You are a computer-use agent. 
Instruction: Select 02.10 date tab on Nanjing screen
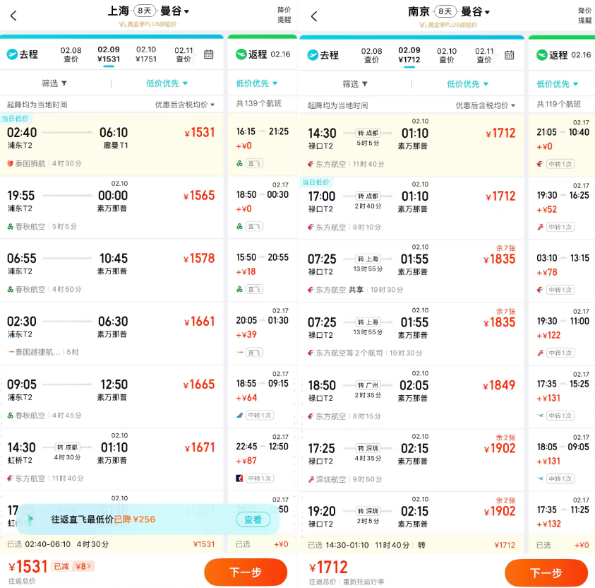[x=447, y=55]
